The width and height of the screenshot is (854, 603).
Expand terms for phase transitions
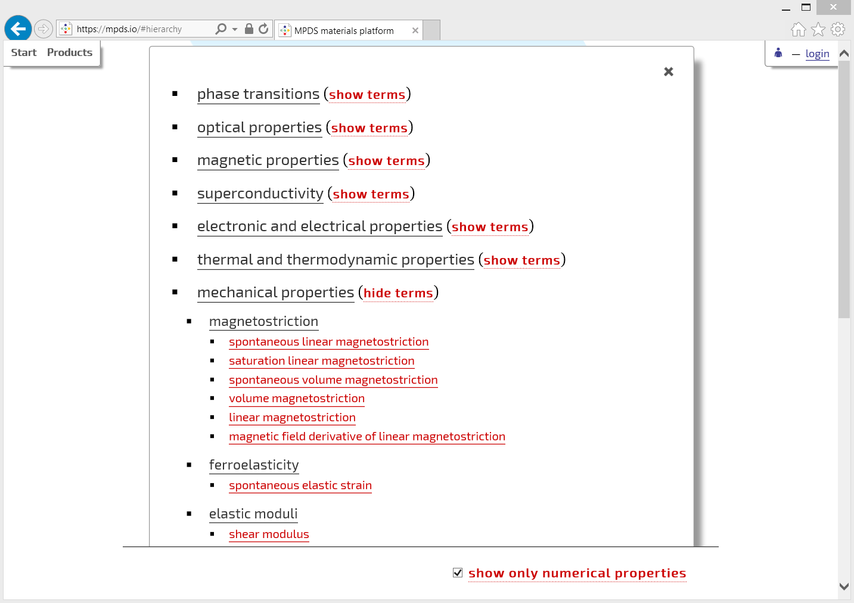tap(367, 94)
